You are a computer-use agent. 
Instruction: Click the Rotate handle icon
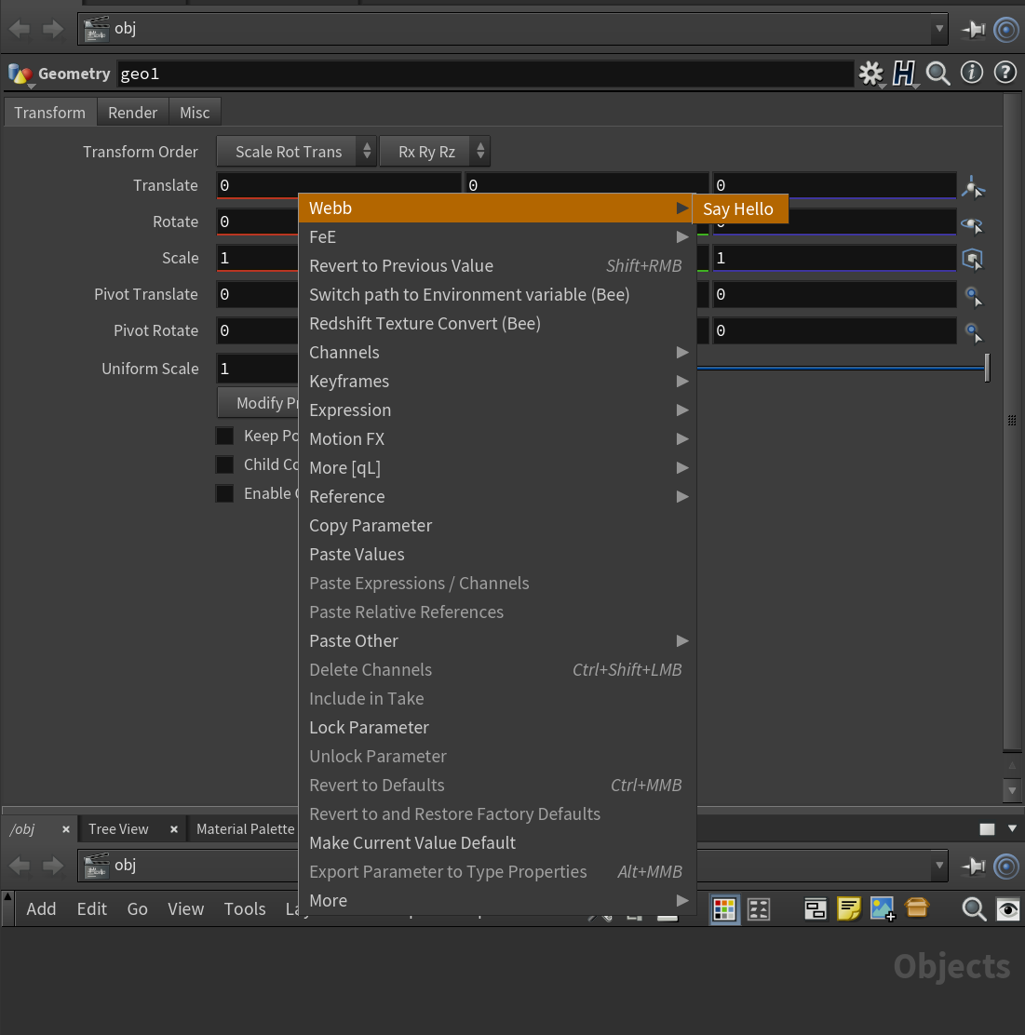pos(973,224)
